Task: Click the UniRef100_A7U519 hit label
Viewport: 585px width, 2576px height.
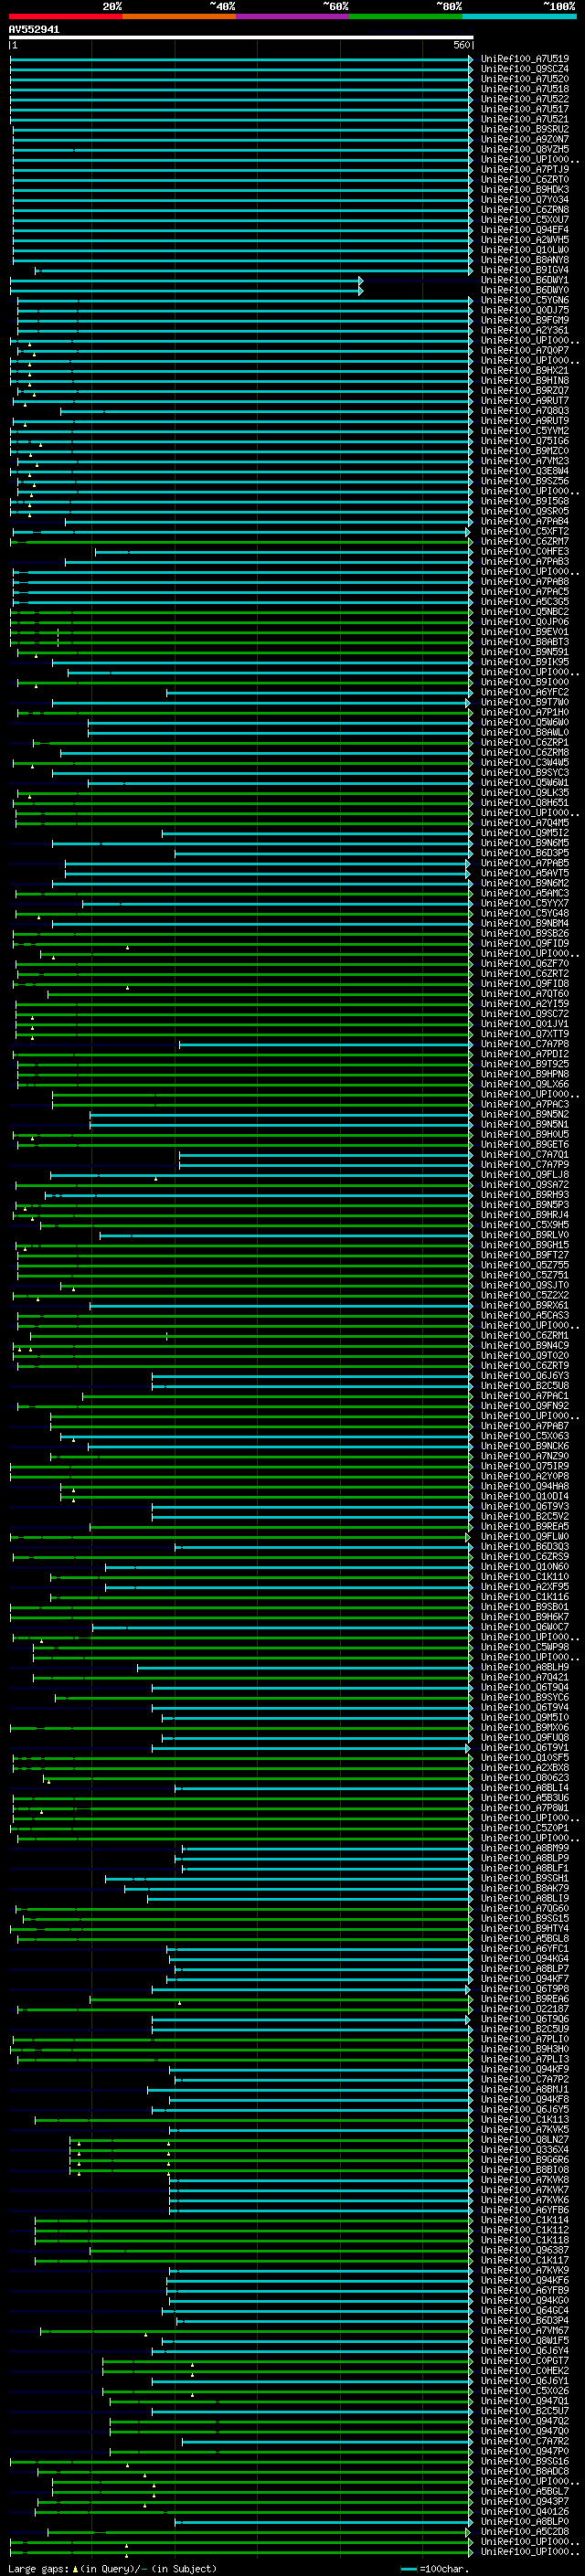Action: tap(525, 59)
